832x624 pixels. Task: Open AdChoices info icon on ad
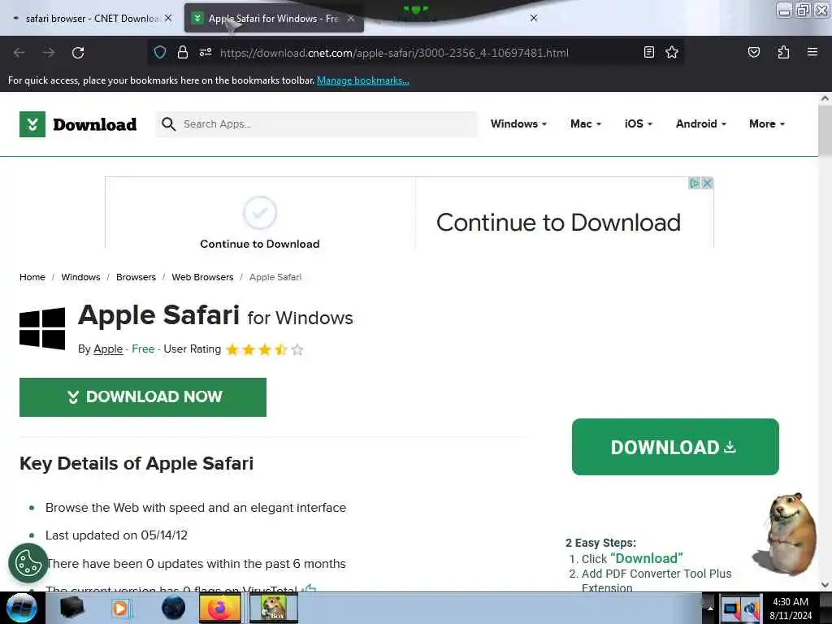click(694, 183)
